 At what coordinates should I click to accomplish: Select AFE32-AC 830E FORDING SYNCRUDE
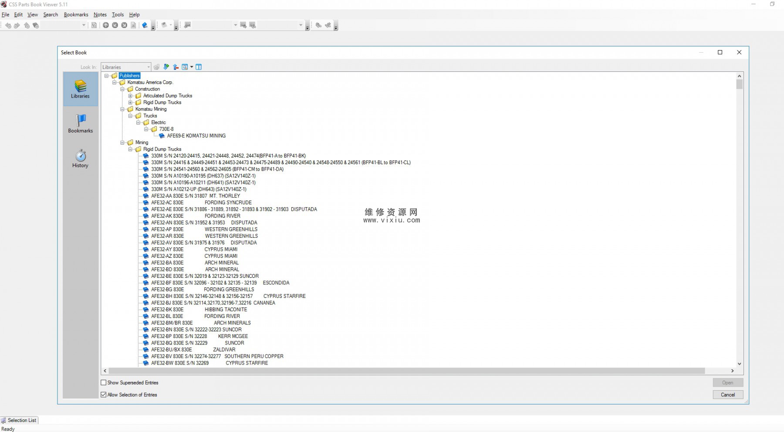(201, 202)
